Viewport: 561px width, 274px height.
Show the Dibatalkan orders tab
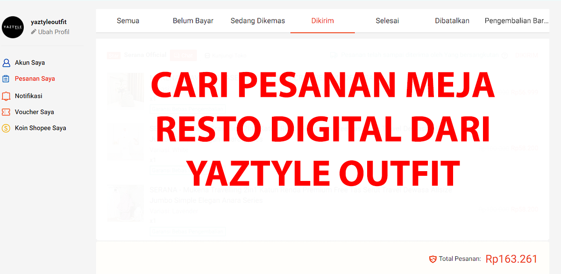452,21
